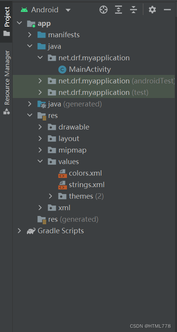Click the Gradle elephant icon
The height and width of the screenshot is (332, 177).
coord(31,231)
